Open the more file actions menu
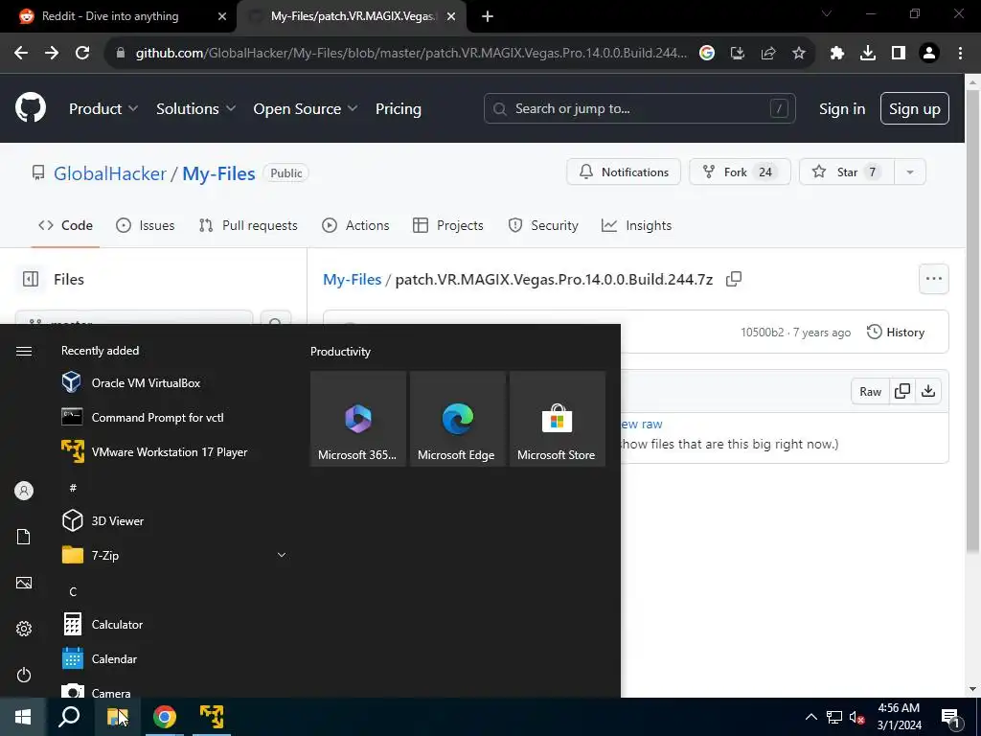The height and width of the screenshot is (736, 981). tap(933, 279)
